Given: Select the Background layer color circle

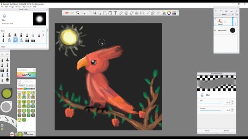Looking at the screenshot, I should (232, 30).
